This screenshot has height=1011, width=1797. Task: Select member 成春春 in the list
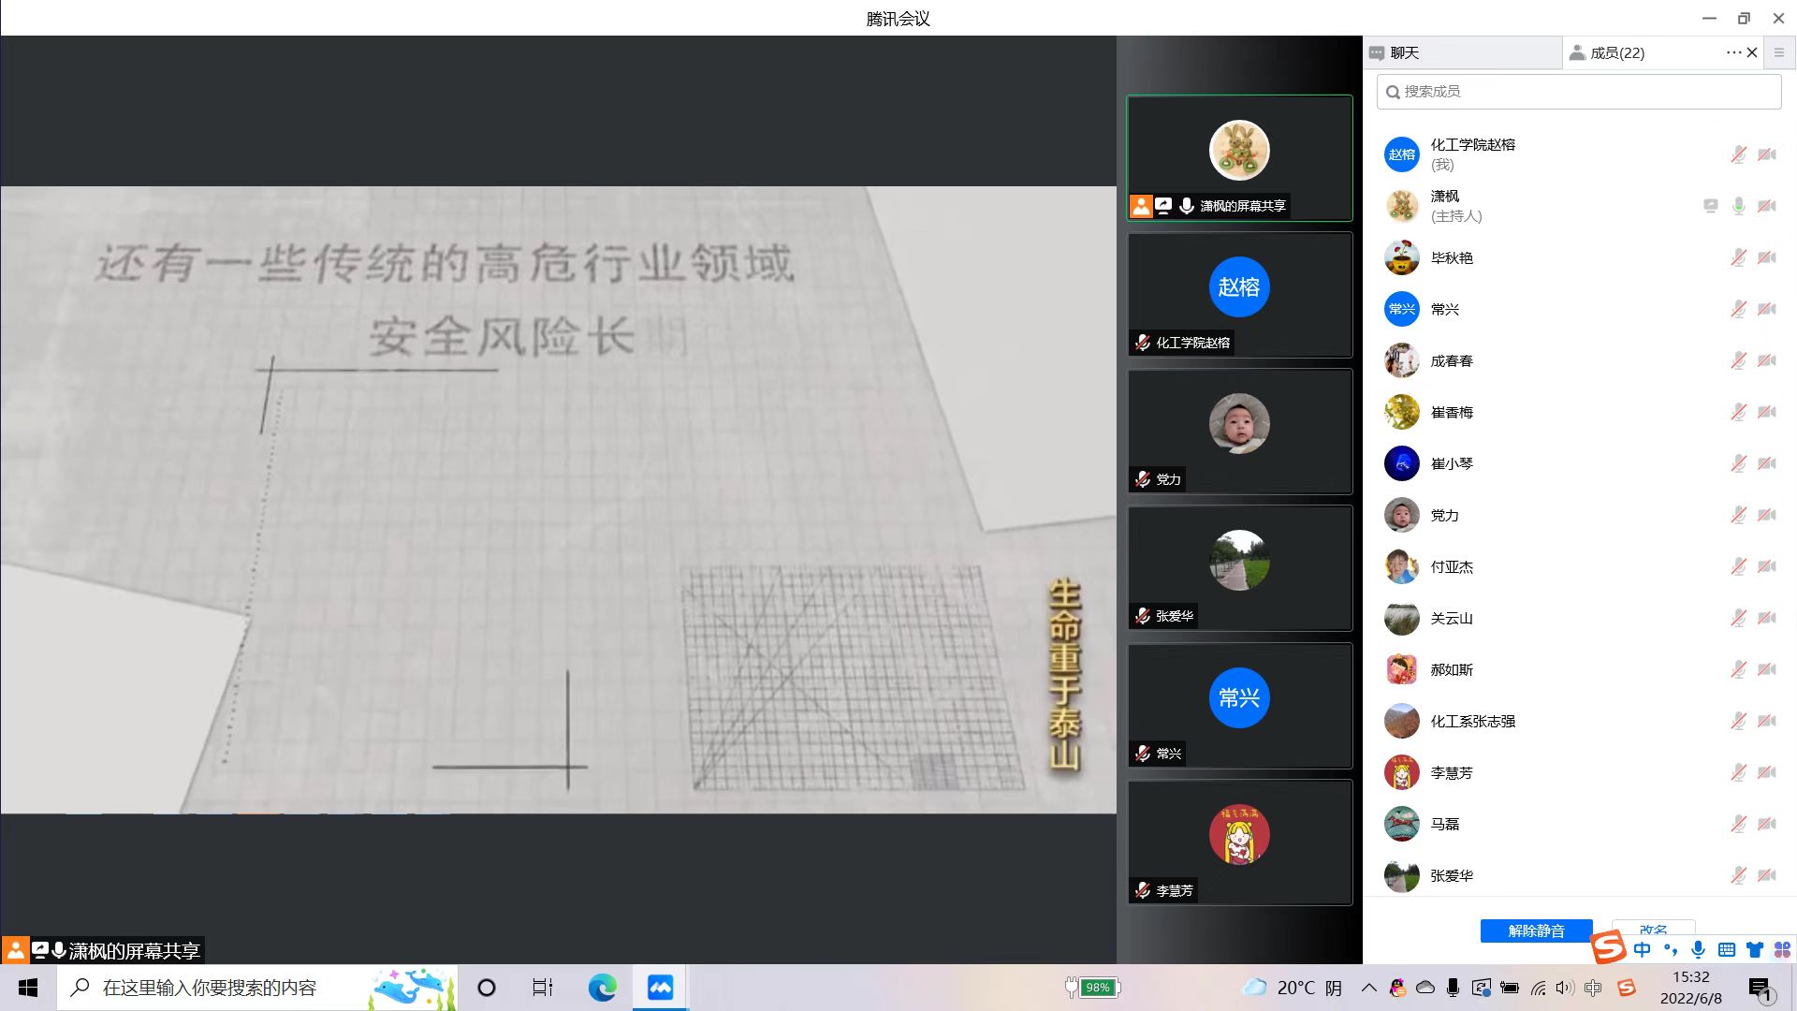click(1579, 360)
